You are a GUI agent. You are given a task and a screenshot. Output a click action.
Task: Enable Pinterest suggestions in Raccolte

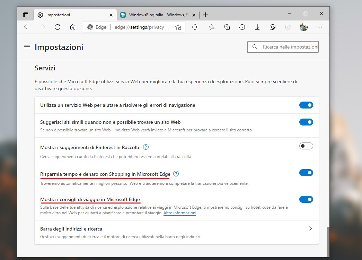click(x=306, y=146)
